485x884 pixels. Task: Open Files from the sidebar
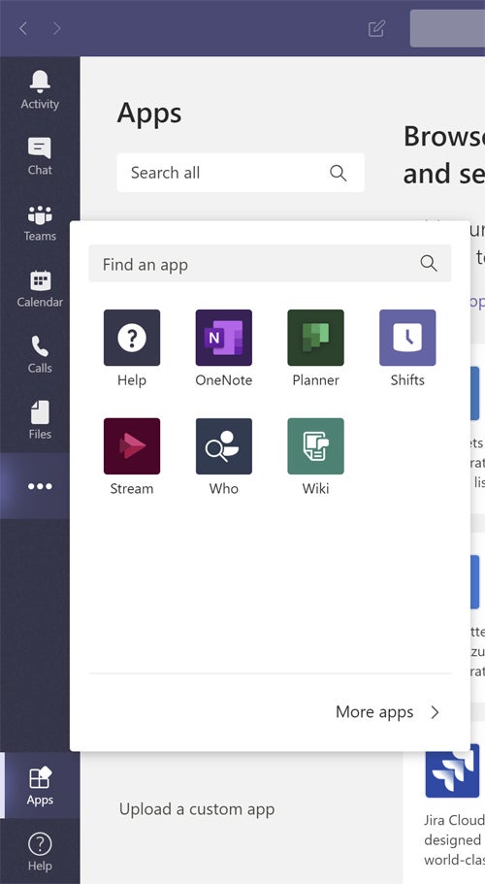40,419
